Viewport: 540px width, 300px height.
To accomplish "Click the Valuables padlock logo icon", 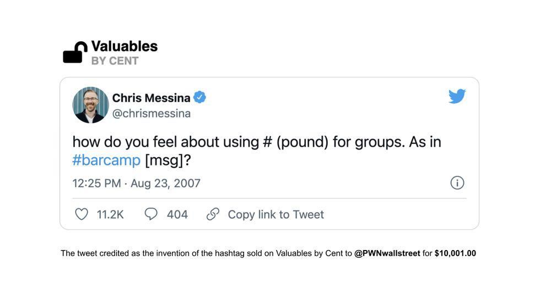I will 75,52.
